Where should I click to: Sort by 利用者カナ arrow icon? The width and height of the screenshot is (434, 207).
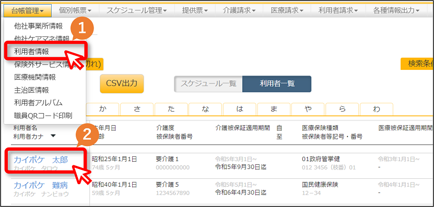pos(53,136)
